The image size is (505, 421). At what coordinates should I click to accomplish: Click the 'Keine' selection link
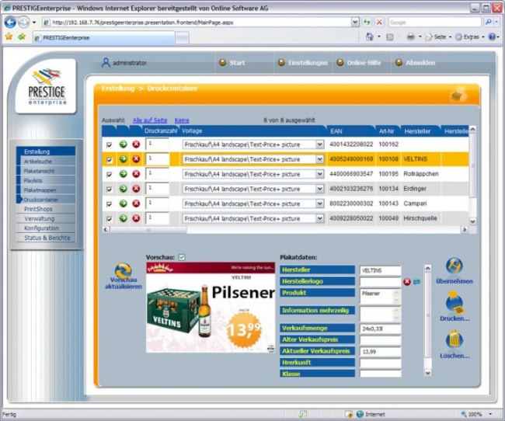point(182,120)
